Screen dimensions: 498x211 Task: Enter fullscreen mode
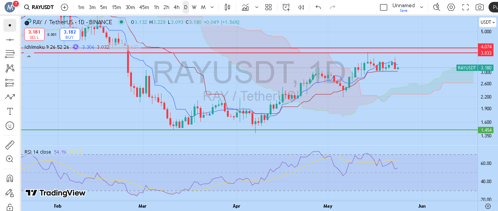click(x=465, y=7)
